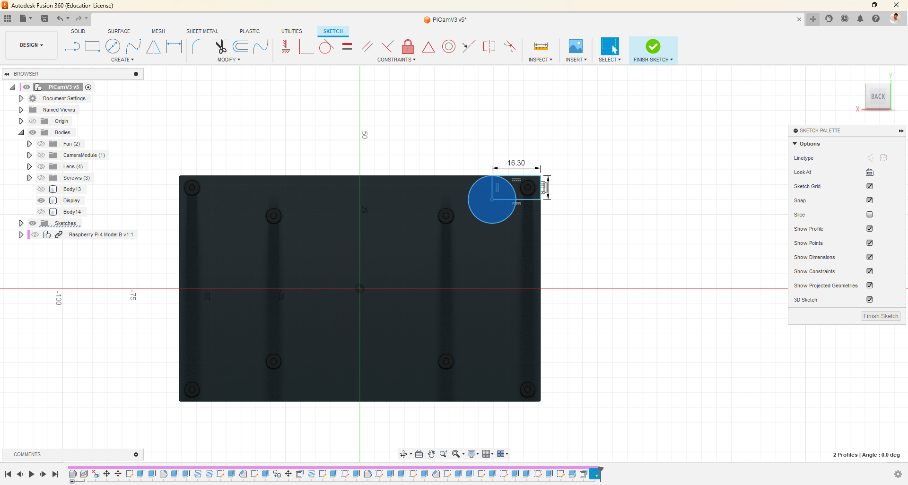
Task: Click the Look At icon in Sketch Palette
Action: pyautogui.click(x=870, y=172)
